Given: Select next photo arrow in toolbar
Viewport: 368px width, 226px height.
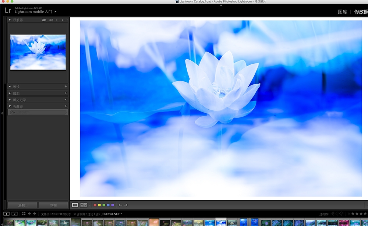Looking at the screenshot, I should 126,205.
